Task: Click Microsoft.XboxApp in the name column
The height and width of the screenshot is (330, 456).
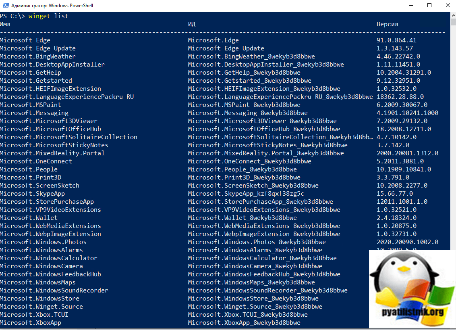Action: coord(31,323)
